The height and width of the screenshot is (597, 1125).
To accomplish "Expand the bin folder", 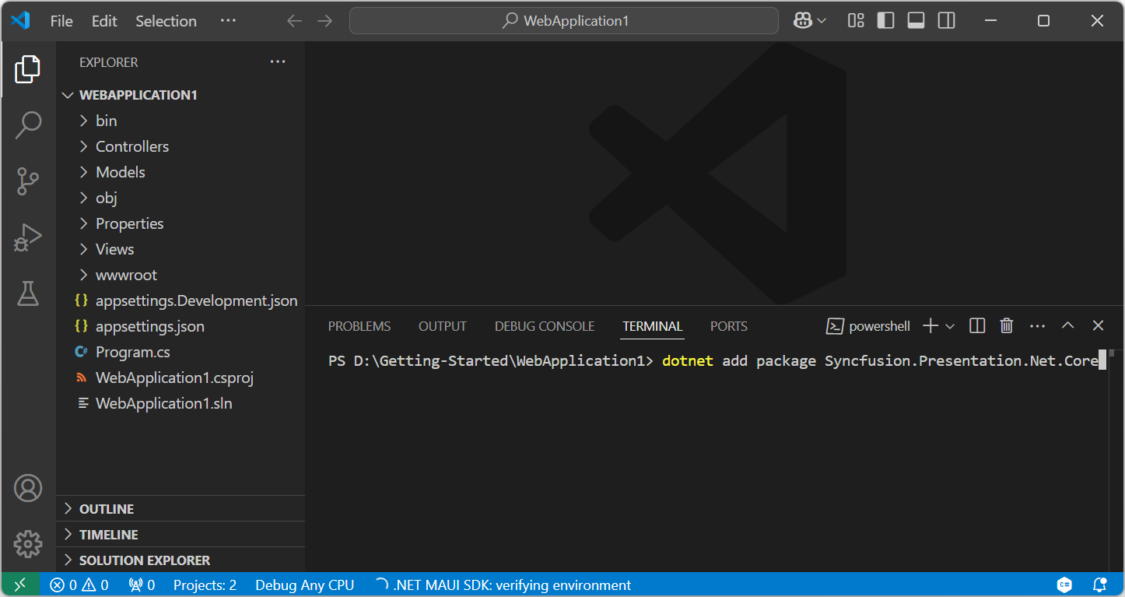I will tap(180, 121).
